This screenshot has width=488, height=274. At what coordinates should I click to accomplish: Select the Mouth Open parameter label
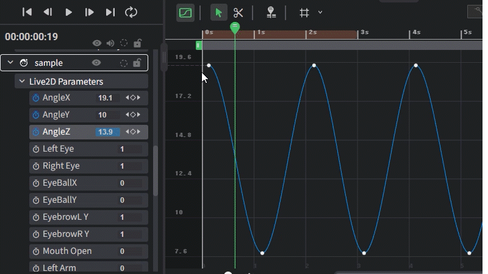pyautogui.click(x=67, y=251)
